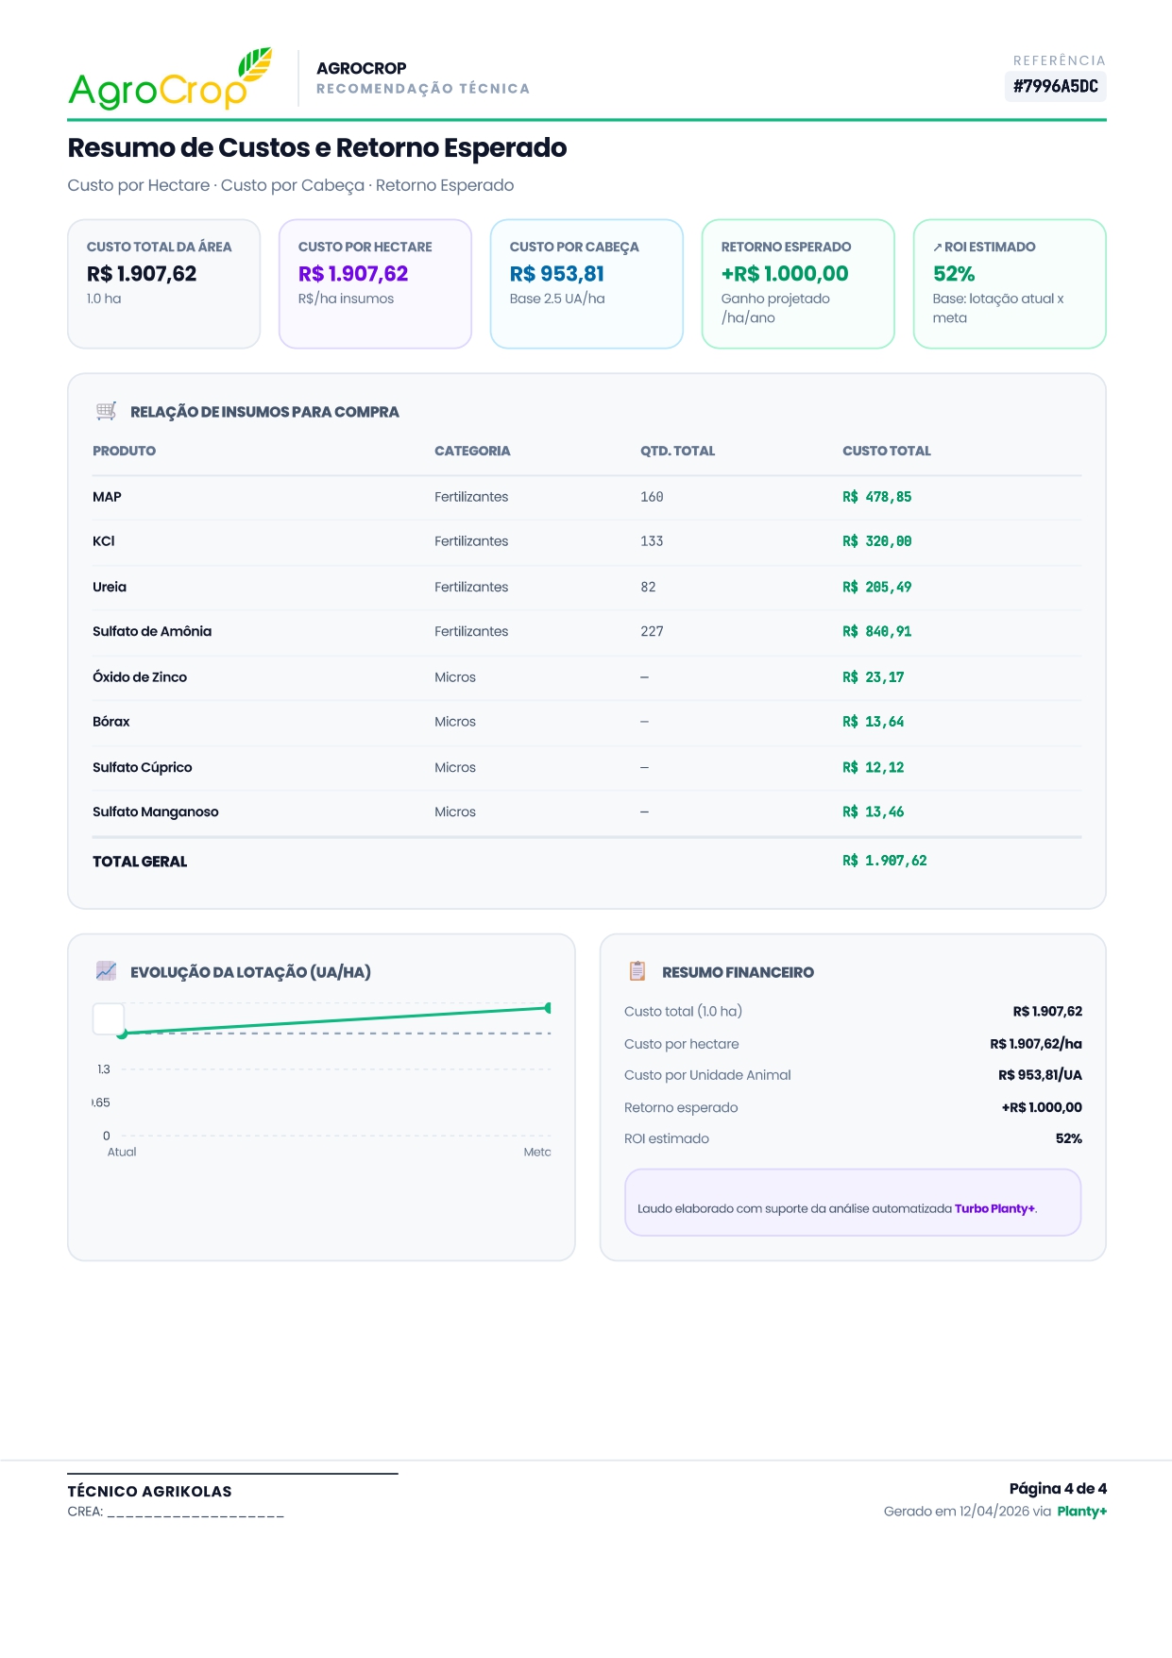Select the Custo por Cabeça card
The width and height of the screenshot is (1172, 1658).
(x=586, y=283)
